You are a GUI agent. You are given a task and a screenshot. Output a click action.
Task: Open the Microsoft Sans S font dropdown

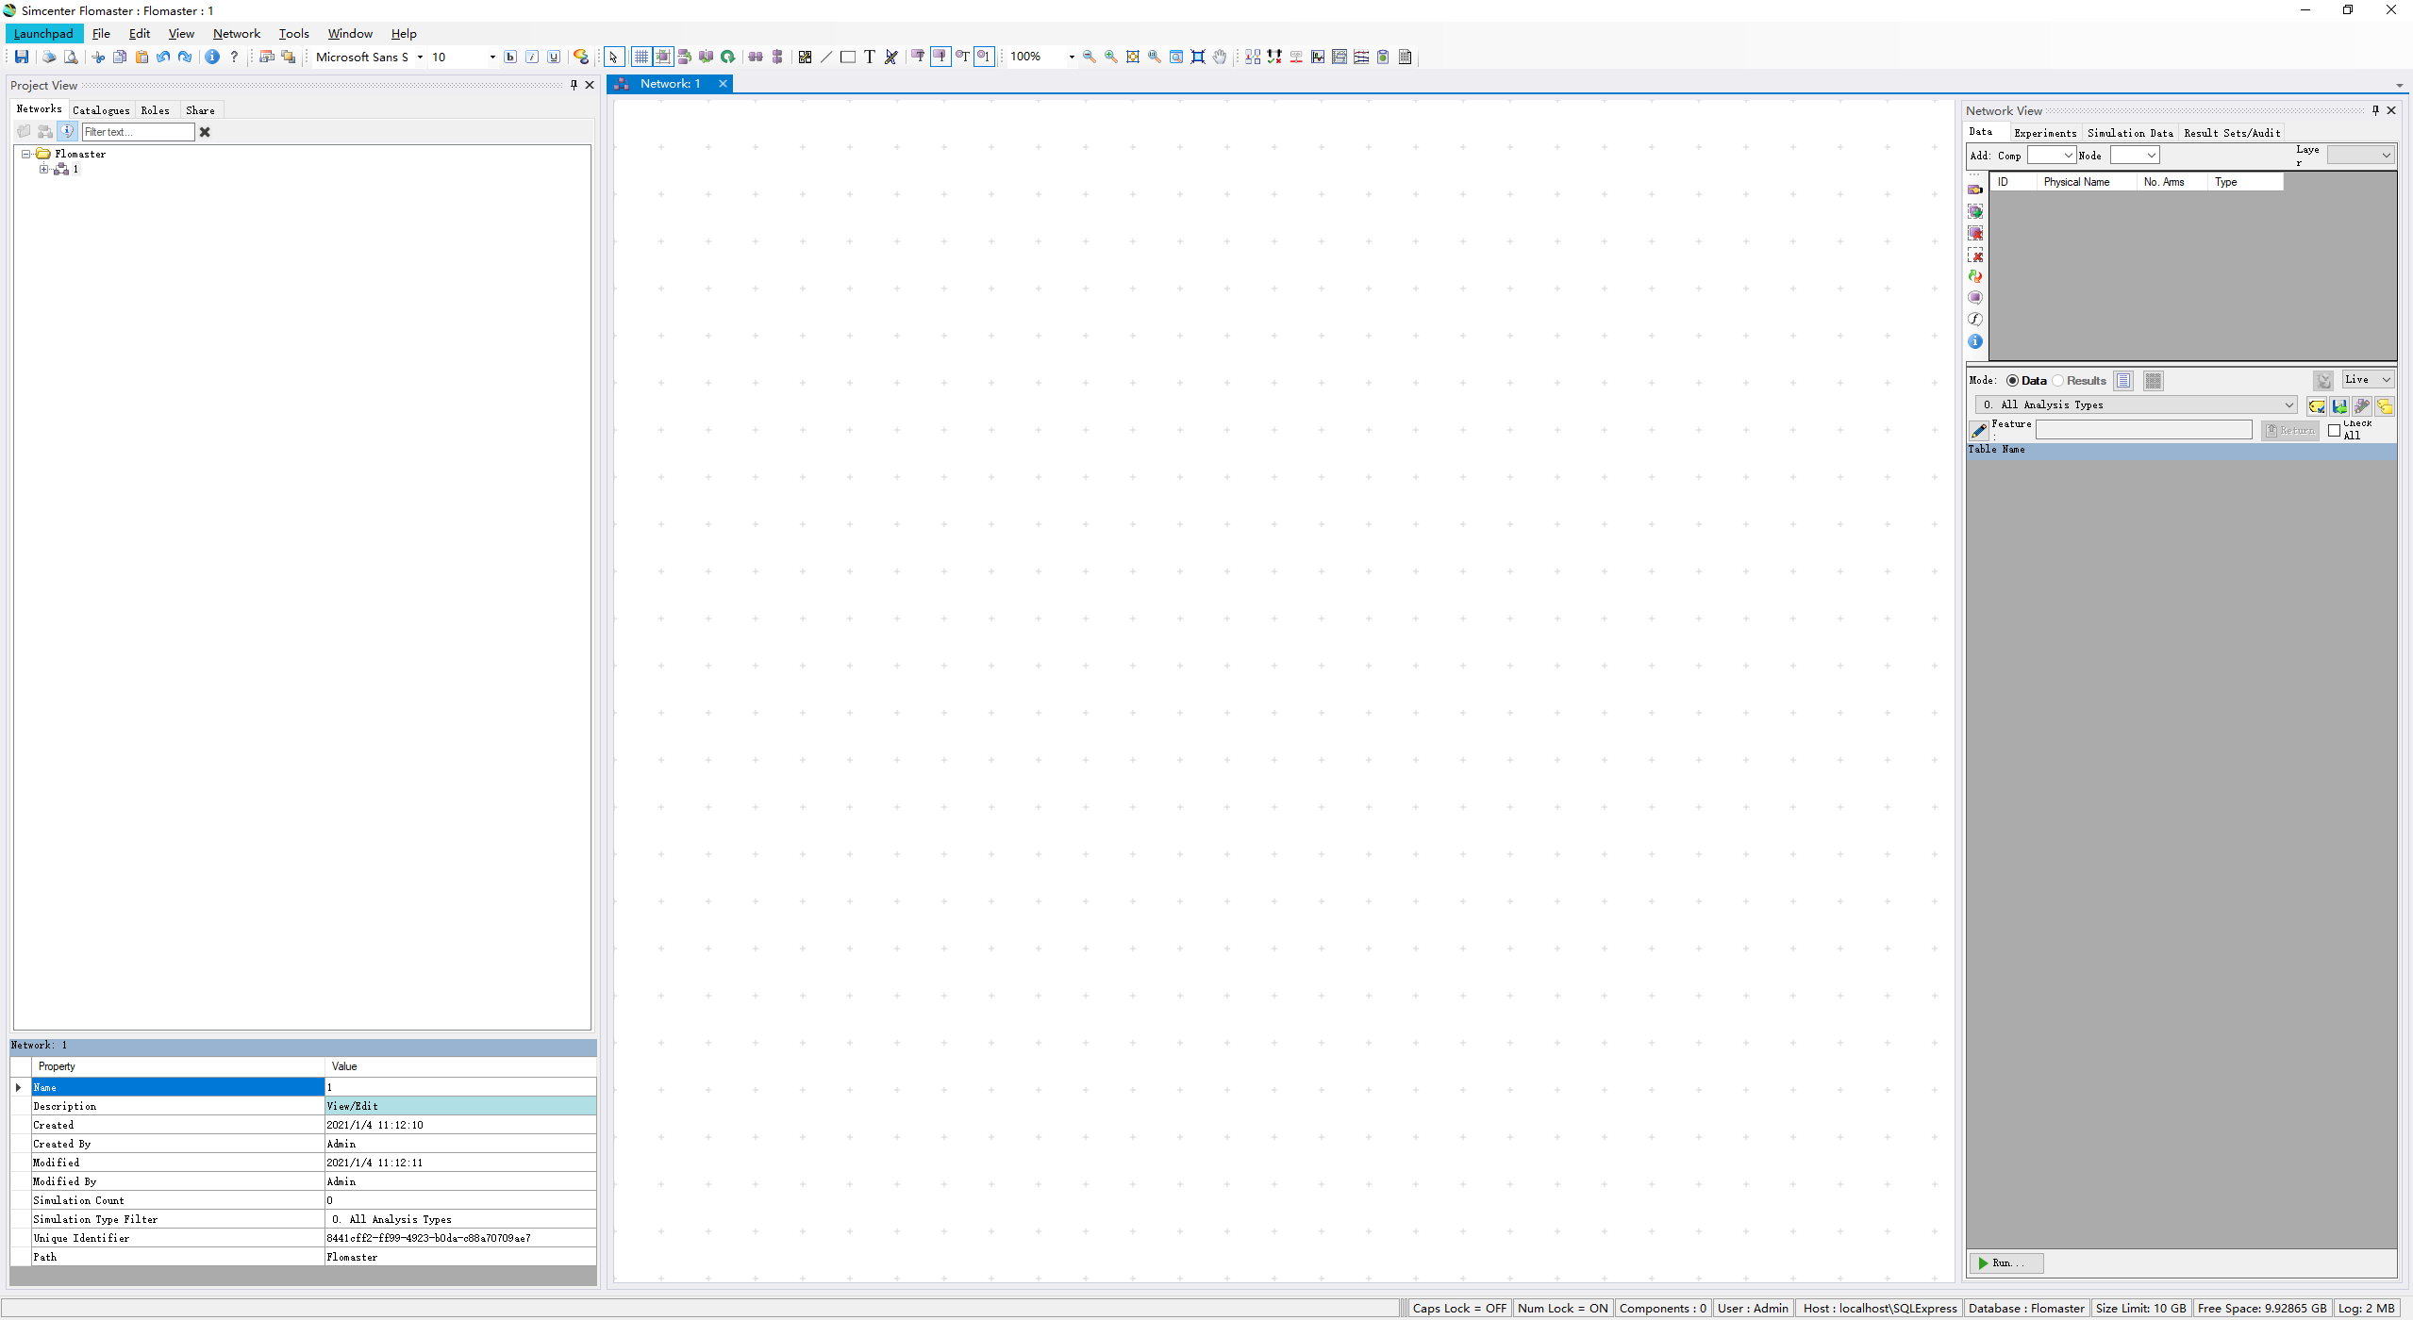point(420,57)
